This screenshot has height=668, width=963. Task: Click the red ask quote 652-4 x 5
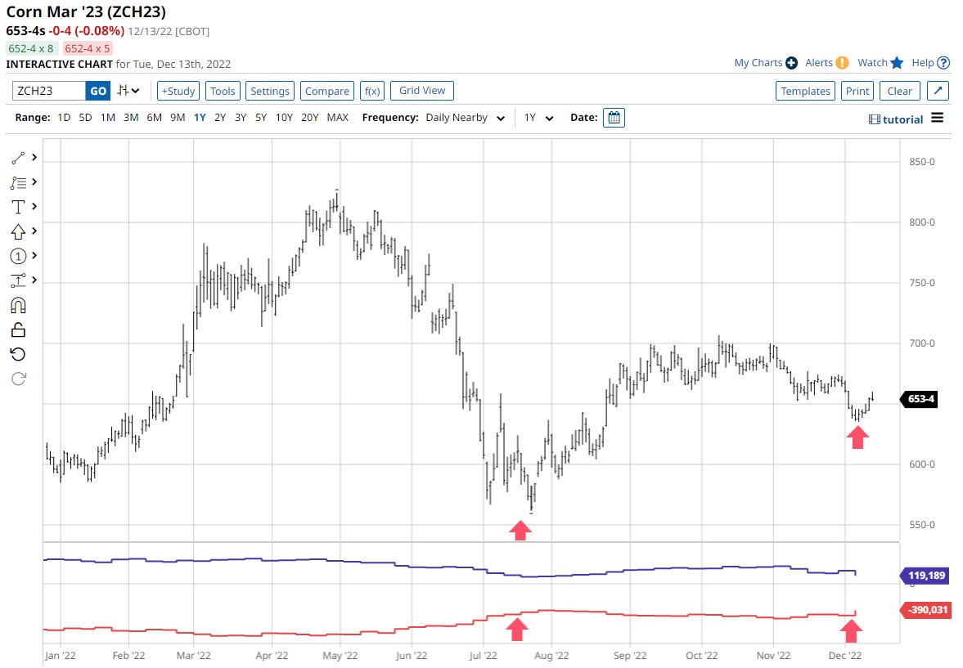88,48
